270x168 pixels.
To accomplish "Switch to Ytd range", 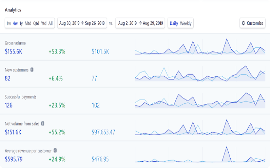I will pos(44,23).
